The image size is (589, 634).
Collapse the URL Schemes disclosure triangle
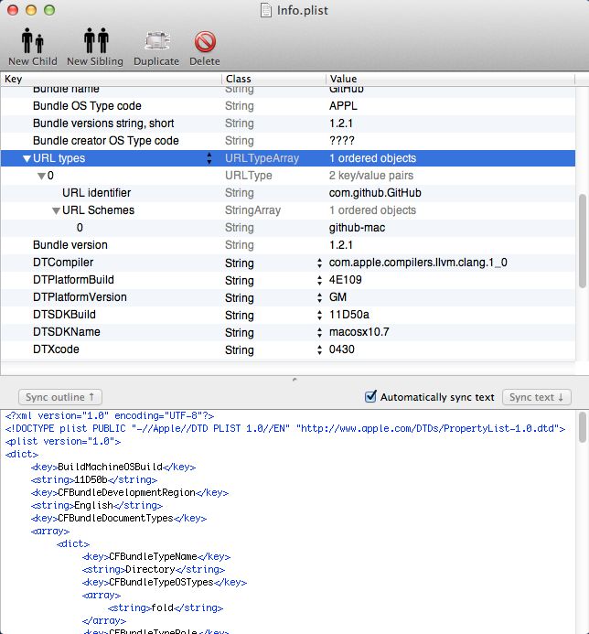[56, 210]
